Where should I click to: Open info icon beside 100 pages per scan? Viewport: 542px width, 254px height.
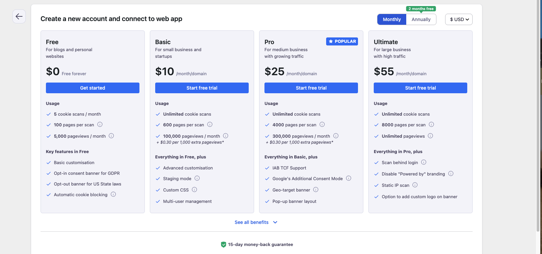[100, 124]
